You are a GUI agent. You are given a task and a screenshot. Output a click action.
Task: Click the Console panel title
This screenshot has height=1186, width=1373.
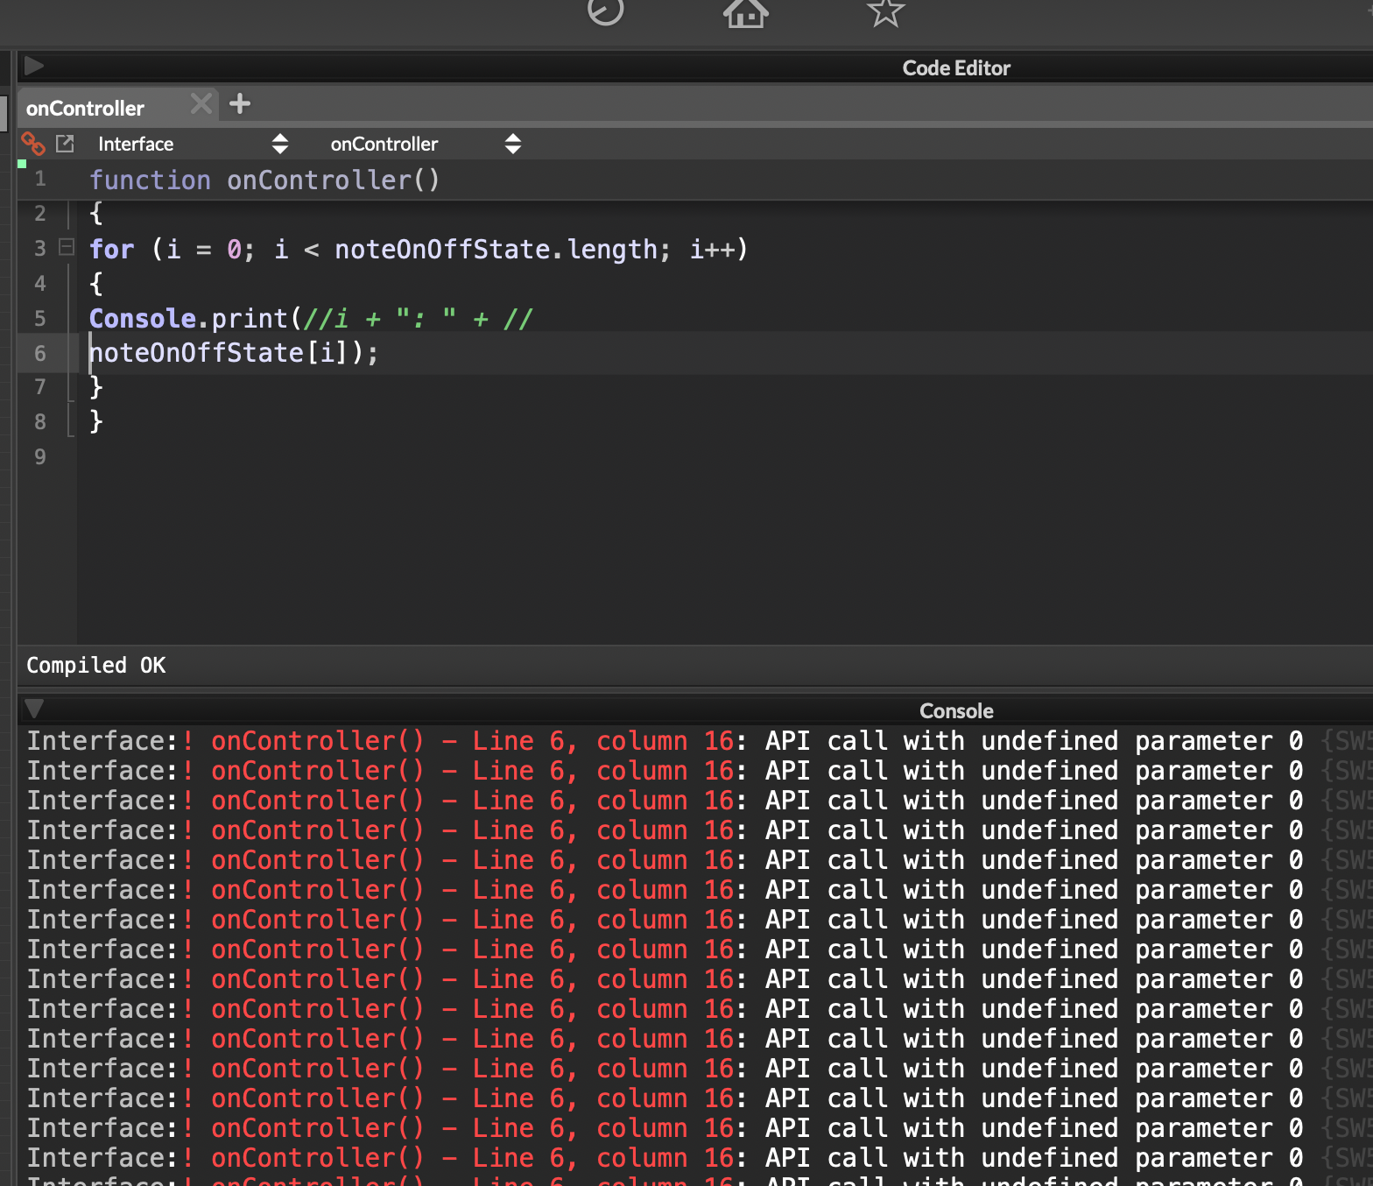click(956, 710)
